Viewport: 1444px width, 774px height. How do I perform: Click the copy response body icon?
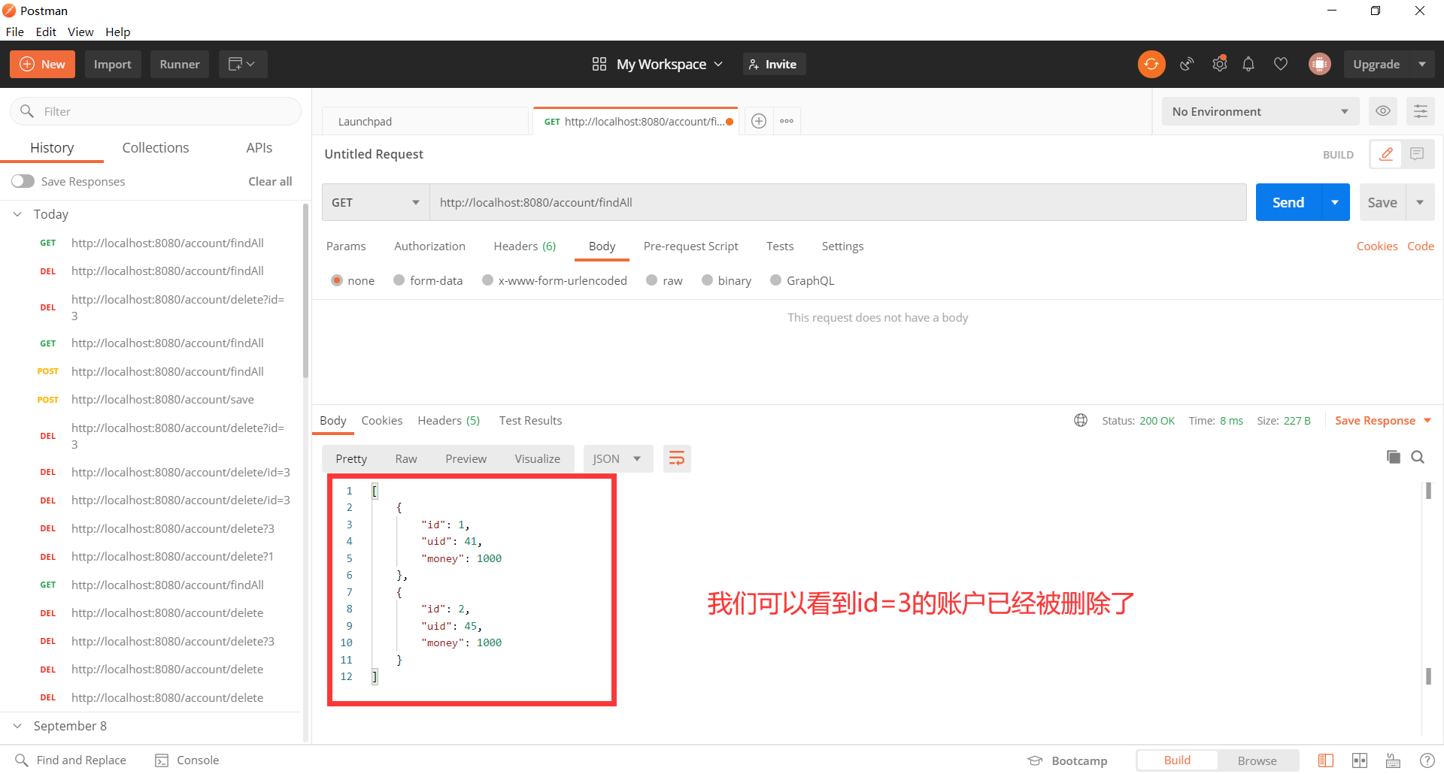pos(1394,457)
